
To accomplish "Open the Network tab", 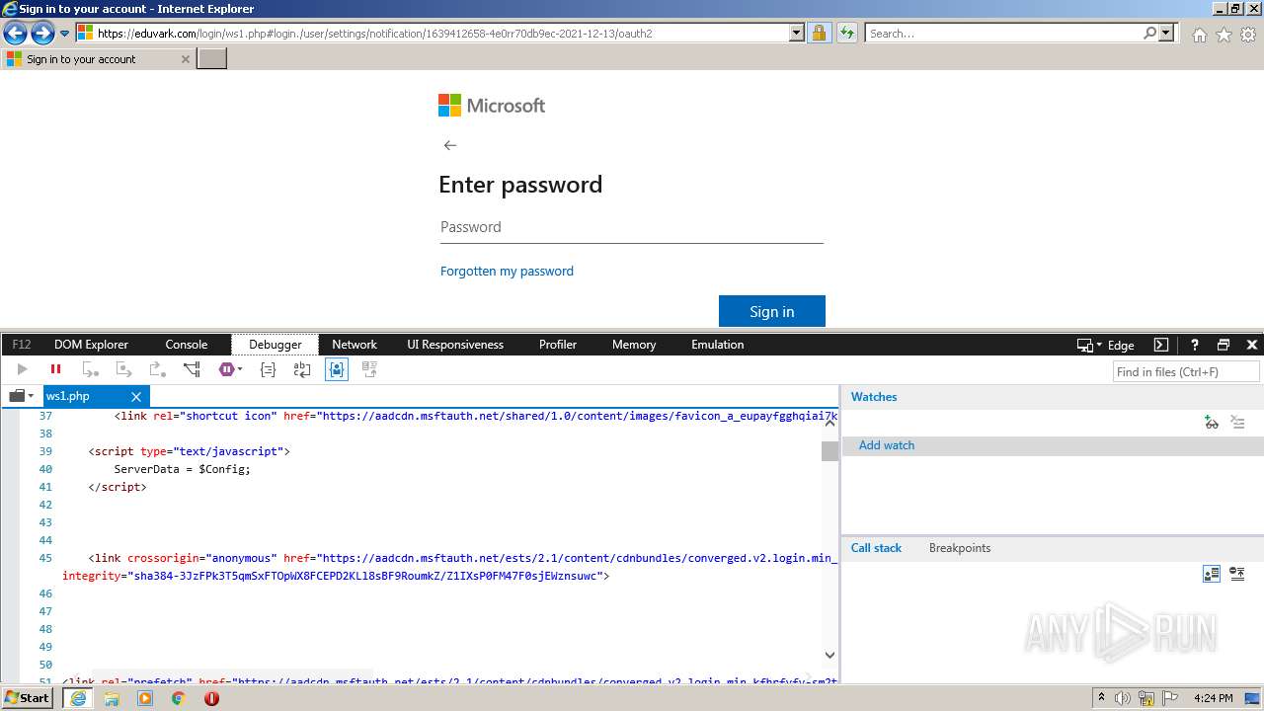I will pyautogui.click(x=355, y=345).
